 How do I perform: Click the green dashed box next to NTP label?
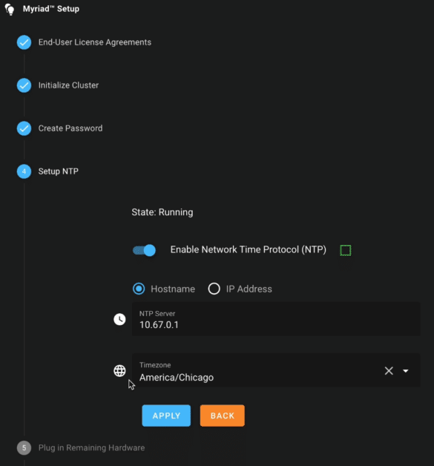(x=346, y=250)
